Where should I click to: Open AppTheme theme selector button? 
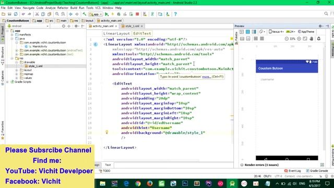click(x=306, y=32)
